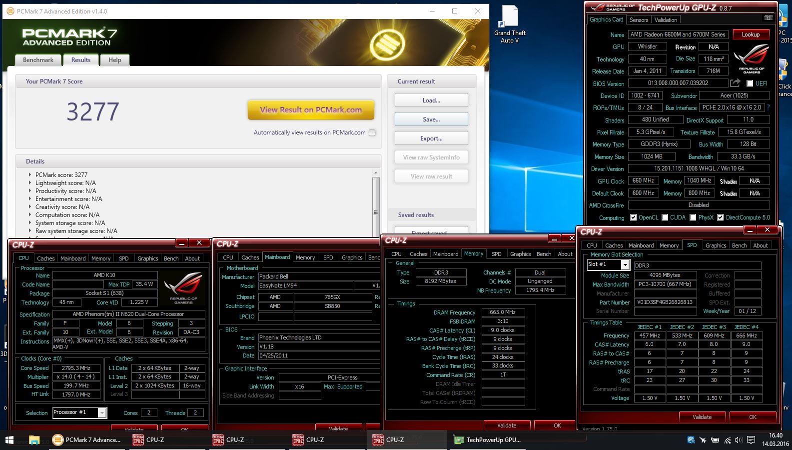Screen dimensions: 792x450
Task: Toggle the DirectCompute 5.0 checkbox
Action: click(720, 217)
